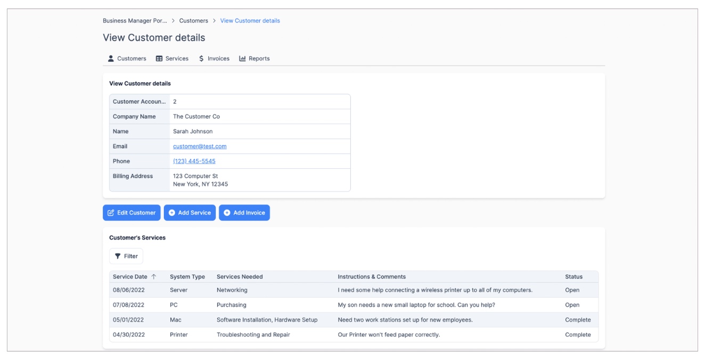Screen dimensions: 705x360
Task: Click the plus icon on Add Service
Action: [x=172, y=212]
